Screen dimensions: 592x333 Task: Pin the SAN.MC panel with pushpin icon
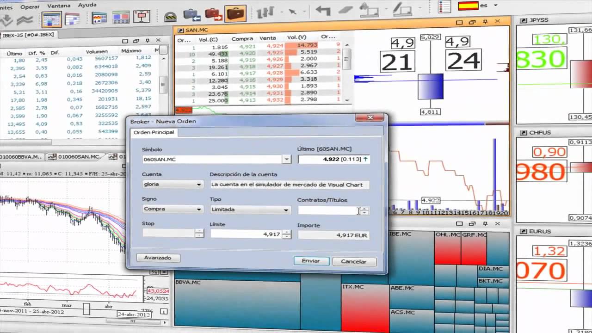[485, 22]
